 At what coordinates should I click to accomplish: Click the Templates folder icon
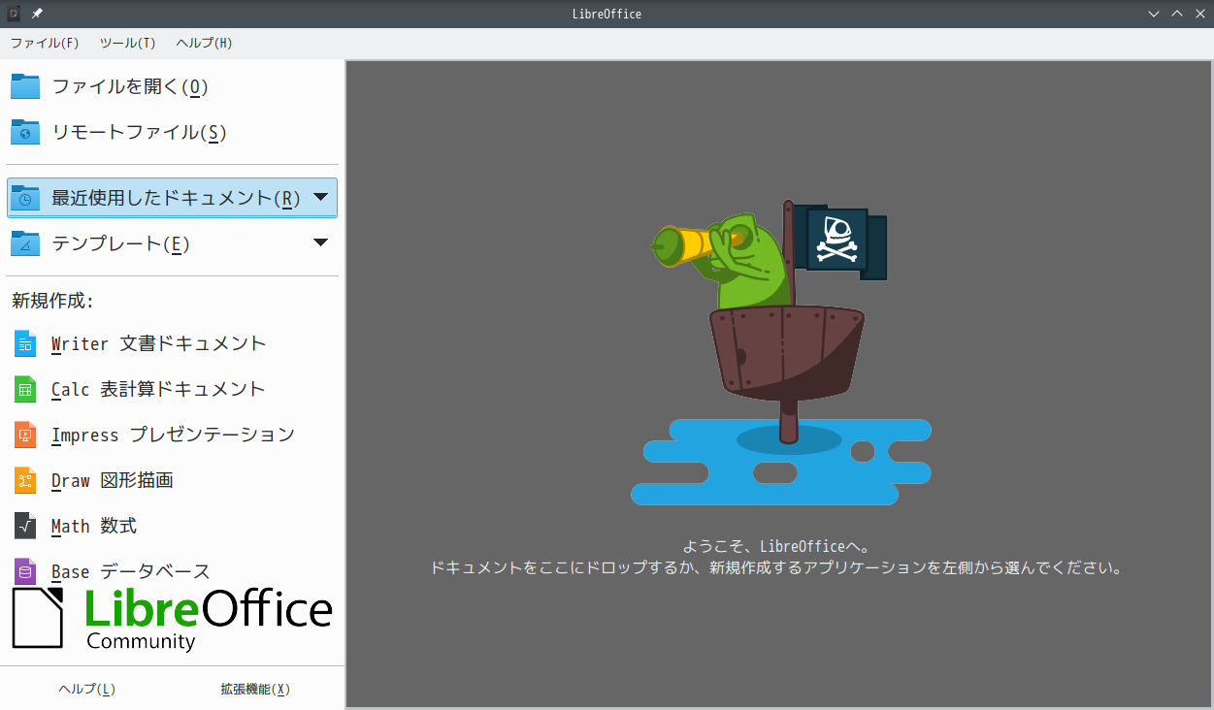[25, 242]
